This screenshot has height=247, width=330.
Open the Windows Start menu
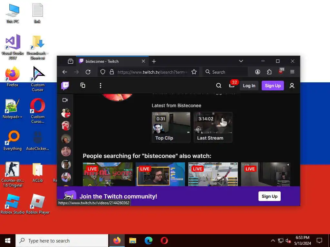(x=8, y=241)
